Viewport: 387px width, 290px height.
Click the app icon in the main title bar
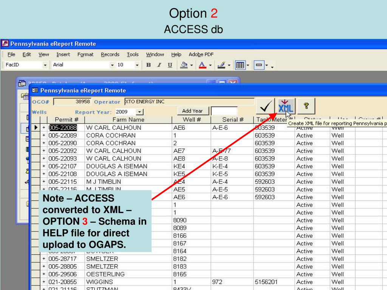5,44
